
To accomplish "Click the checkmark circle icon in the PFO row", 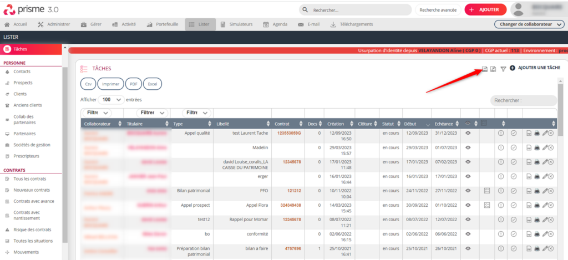I will [514, 191].
